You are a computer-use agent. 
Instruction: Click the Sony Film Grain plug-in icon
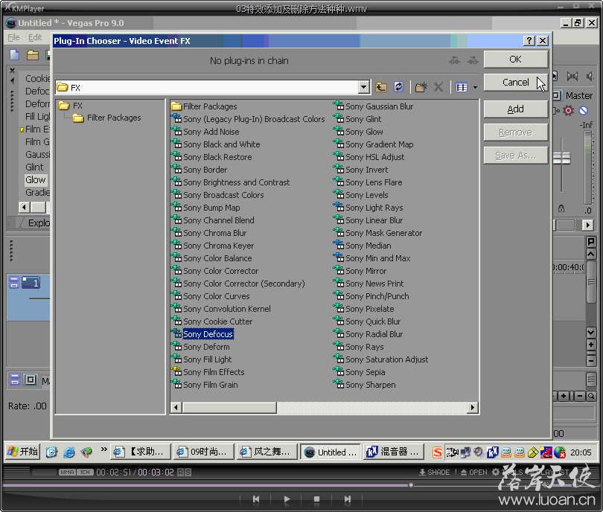[176, 384]
